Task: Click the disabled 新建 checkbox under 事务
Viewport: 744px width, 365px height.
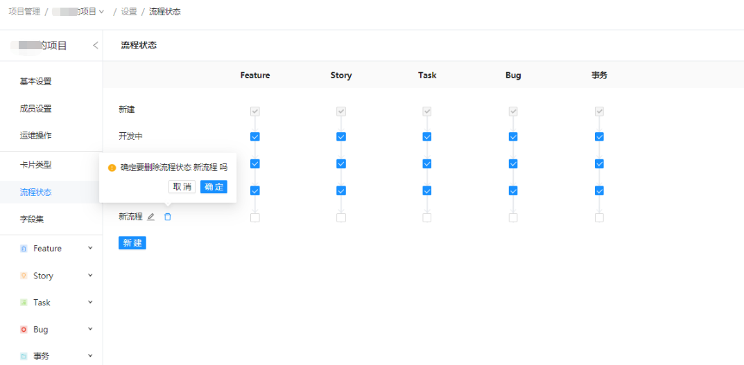Action: tap(599, 112)
